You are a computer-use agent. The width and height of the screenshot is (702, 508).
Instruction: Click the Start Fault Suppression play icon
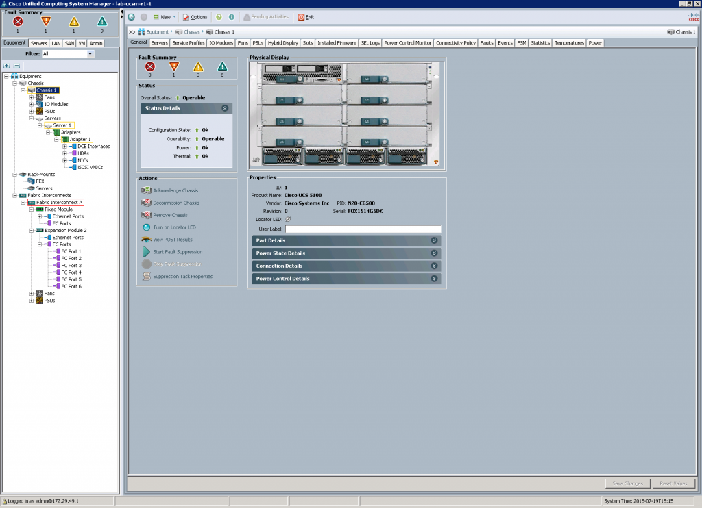tap(146, 252)
